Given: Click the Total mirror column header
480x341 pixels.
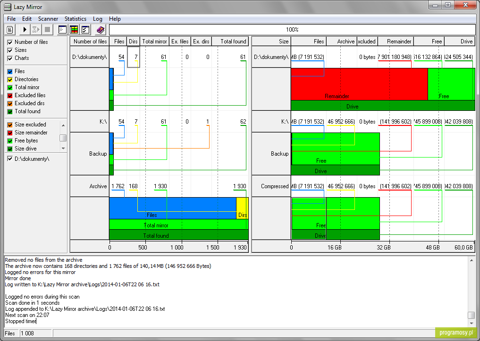Looking at the screenshot, I should (154, 42).
